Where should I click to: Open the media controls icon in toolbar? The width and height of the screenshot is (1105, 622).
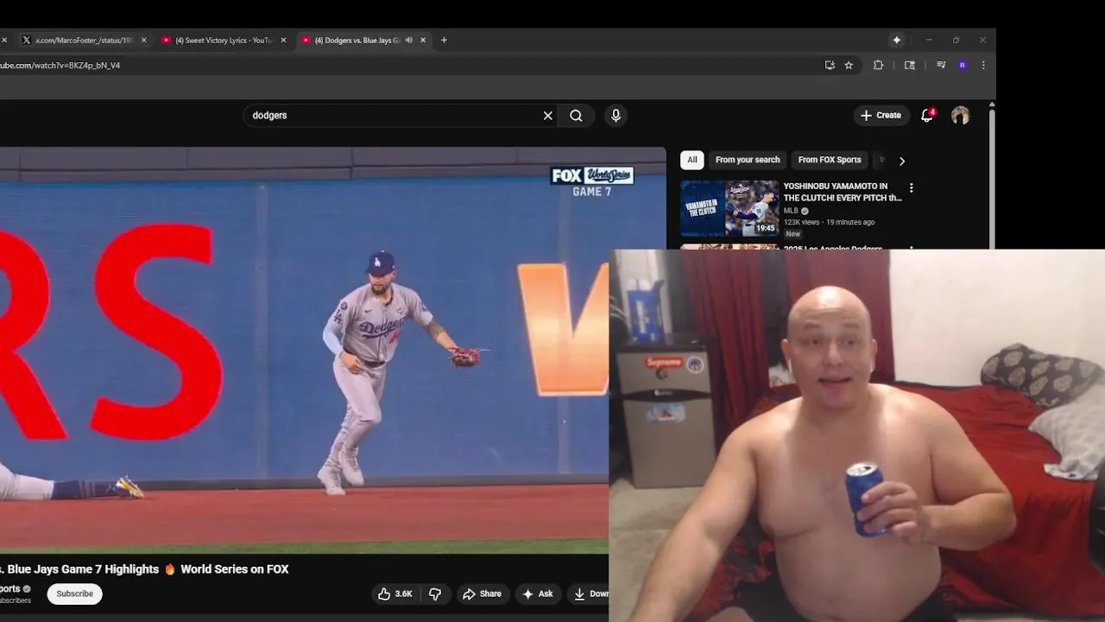941,65
